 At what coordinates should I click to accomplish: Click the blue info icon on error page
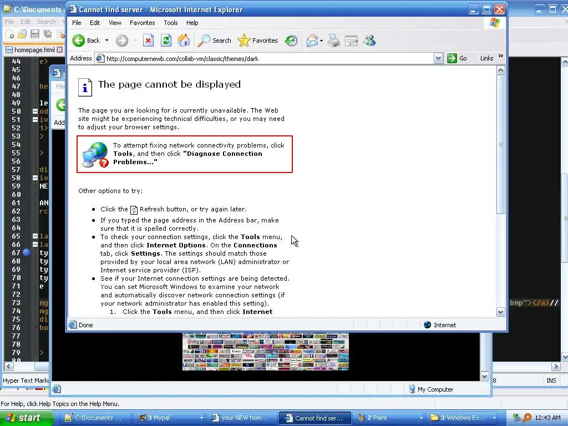pyautogui.click(x=85, y=87)
